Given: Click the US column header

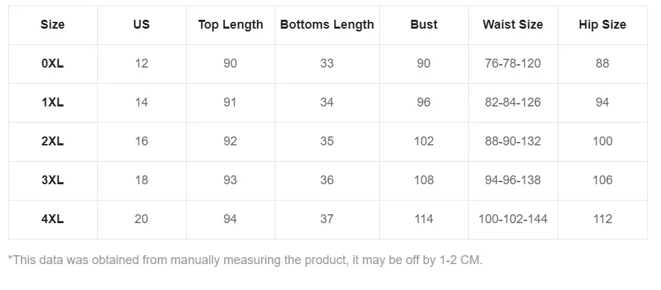Looking at the screenshot, I should (x=141, y=25).
